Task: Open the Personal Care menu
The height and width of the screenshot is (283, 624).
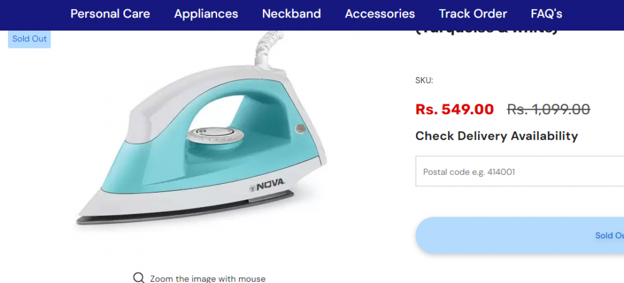Action: [110, 14]
